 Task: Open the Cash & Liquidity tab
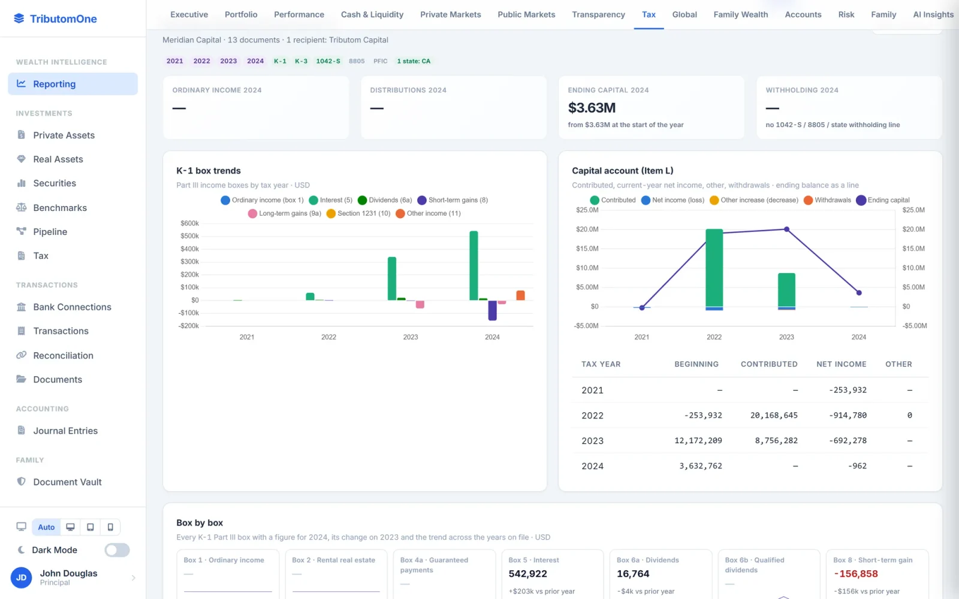[x=372, y=14]
